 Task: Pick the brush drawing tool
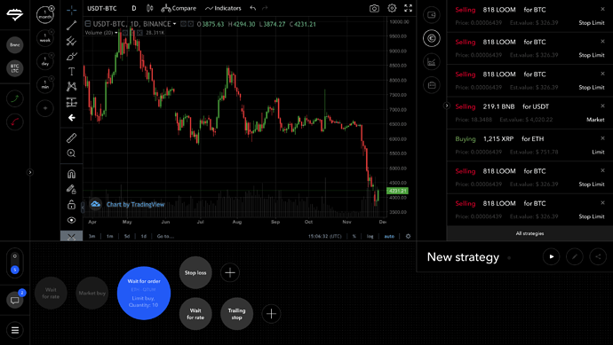coord(72,56)
